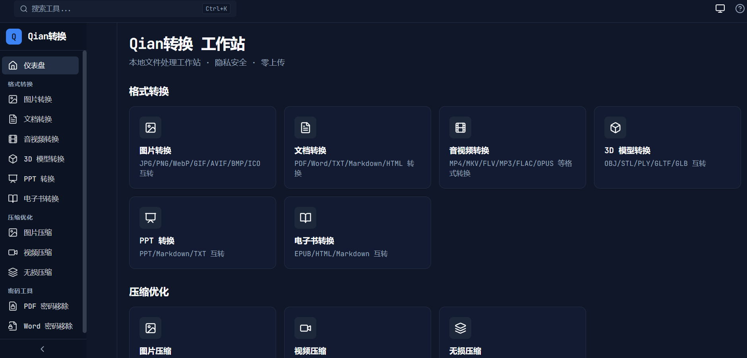The width and height of the screenshot is (747, 358).
Task: Open the 图片转换 card title
Action: pos(155,151)
